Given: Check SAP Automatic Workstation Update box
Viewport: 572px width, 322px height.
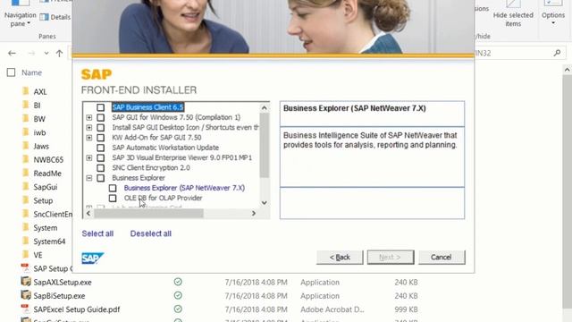Looking at the screenshot, I should tap(101, 148).
